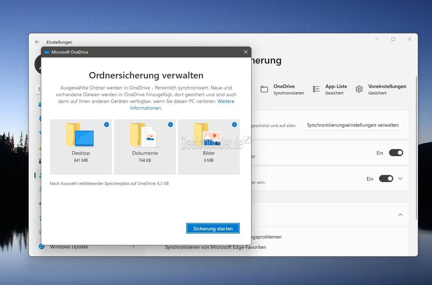This screenshot has width=432, height=285.
Task: Select the Windows Update entry in the sidebar
Action: (69, 247)
